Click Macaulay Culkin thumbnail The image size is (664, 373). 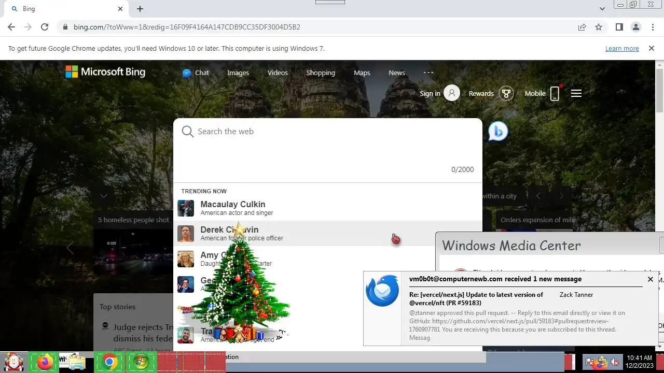pyautogui.click(x=186, y=208)
